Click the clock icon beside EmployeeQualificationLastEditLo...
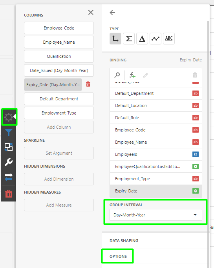Screen dimensions: 214x268 tap(196, 166)
